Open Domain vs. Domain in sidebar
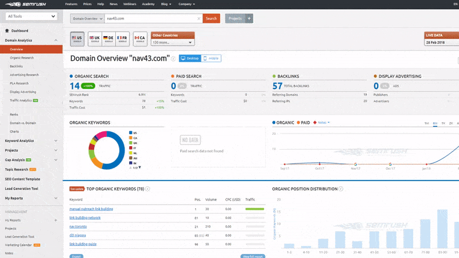Image resolution: width=459 pixels, height=258 pixels. tap(23, 123)
